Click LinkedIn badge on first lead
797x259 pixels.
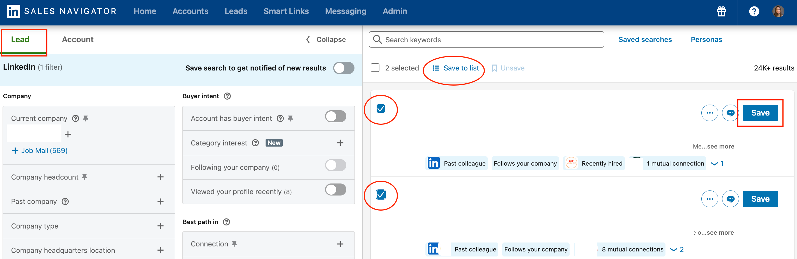pyautogui.click(x=434, y=163)
